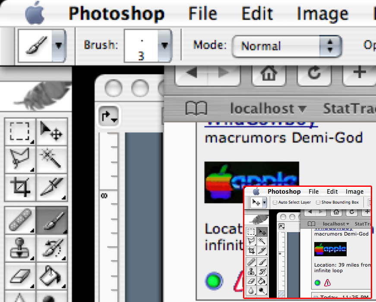Click the warning triangle icon in the small inset
The image size is (376, 302).
pyautogui.click(x=327, y=283)
